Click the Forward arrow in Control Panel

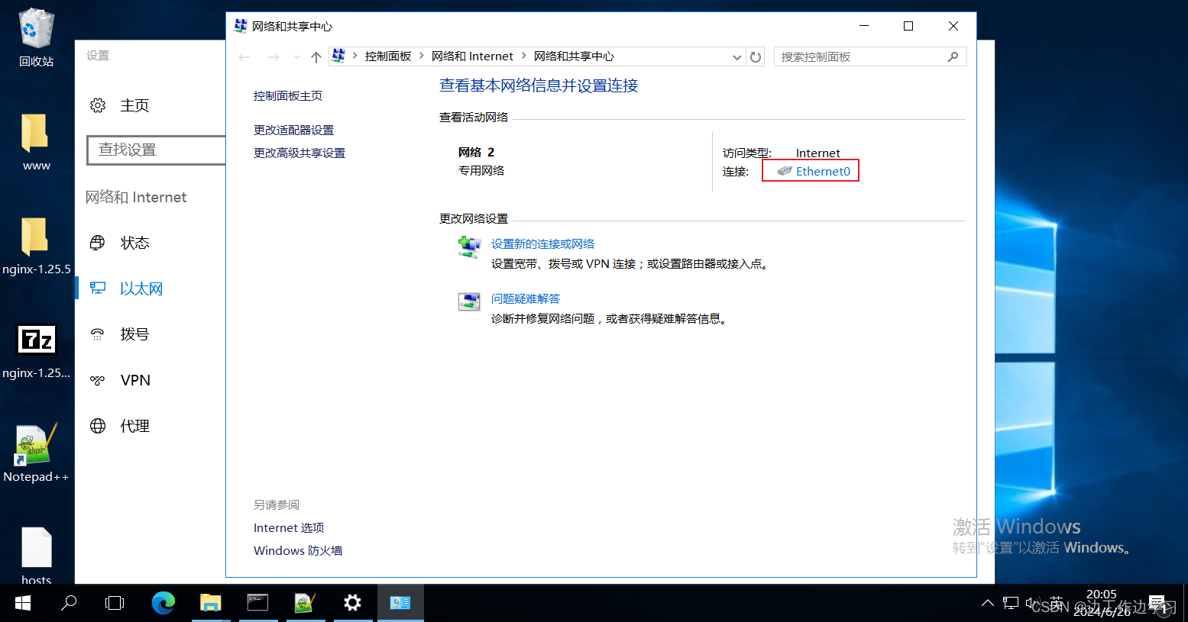point(274,56)
